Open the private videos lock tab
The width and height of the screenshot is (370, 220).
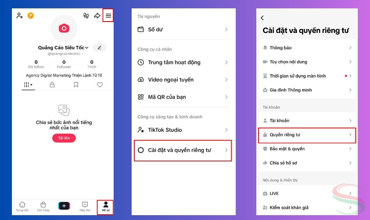point(52,84)
